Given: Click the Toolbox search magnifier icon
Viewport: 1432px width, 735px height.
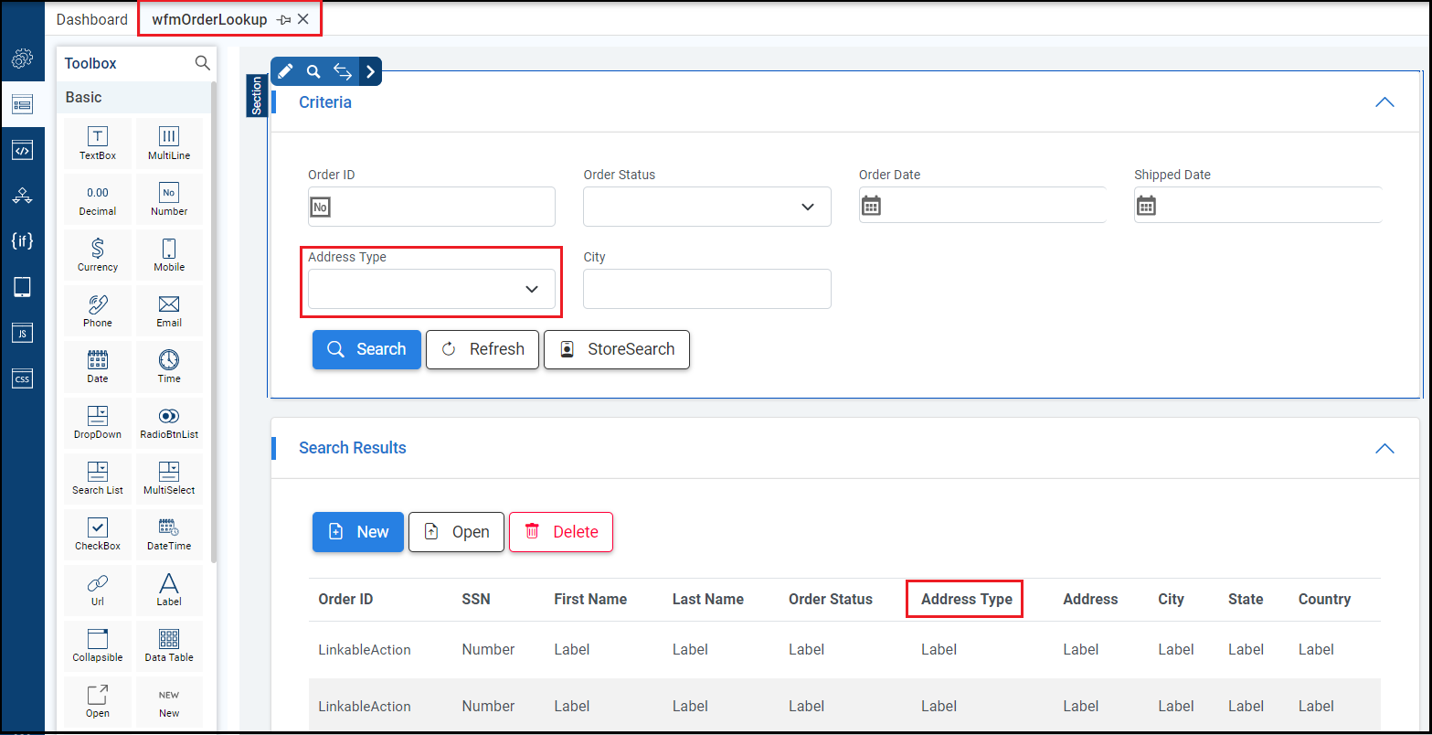Looking at the screenshot, I should point(203,63).
